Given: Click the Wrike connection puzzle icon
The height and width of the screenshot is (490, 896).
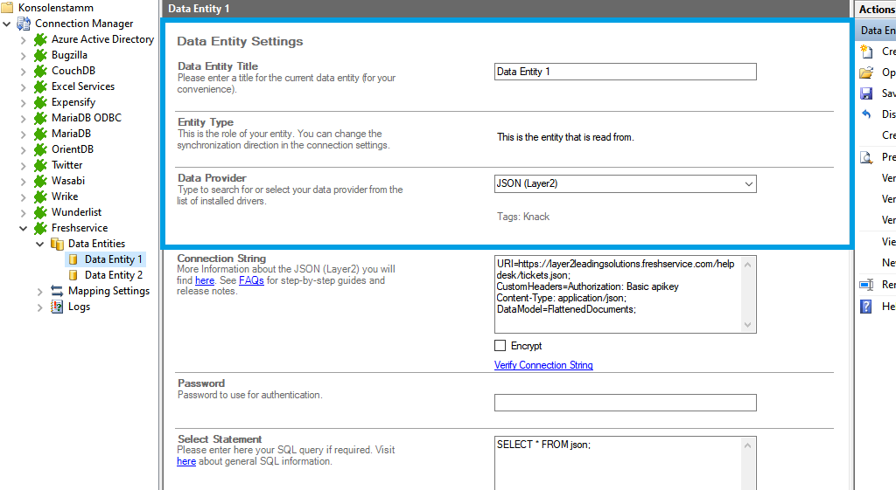Looking at the screenshot, I should tap(40, 197).
